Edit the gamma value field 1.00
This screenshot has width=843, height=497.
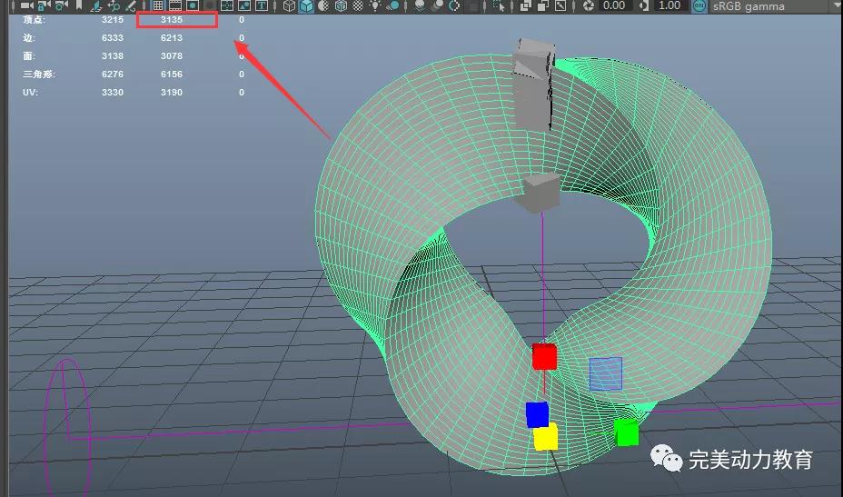coord(669,5)
